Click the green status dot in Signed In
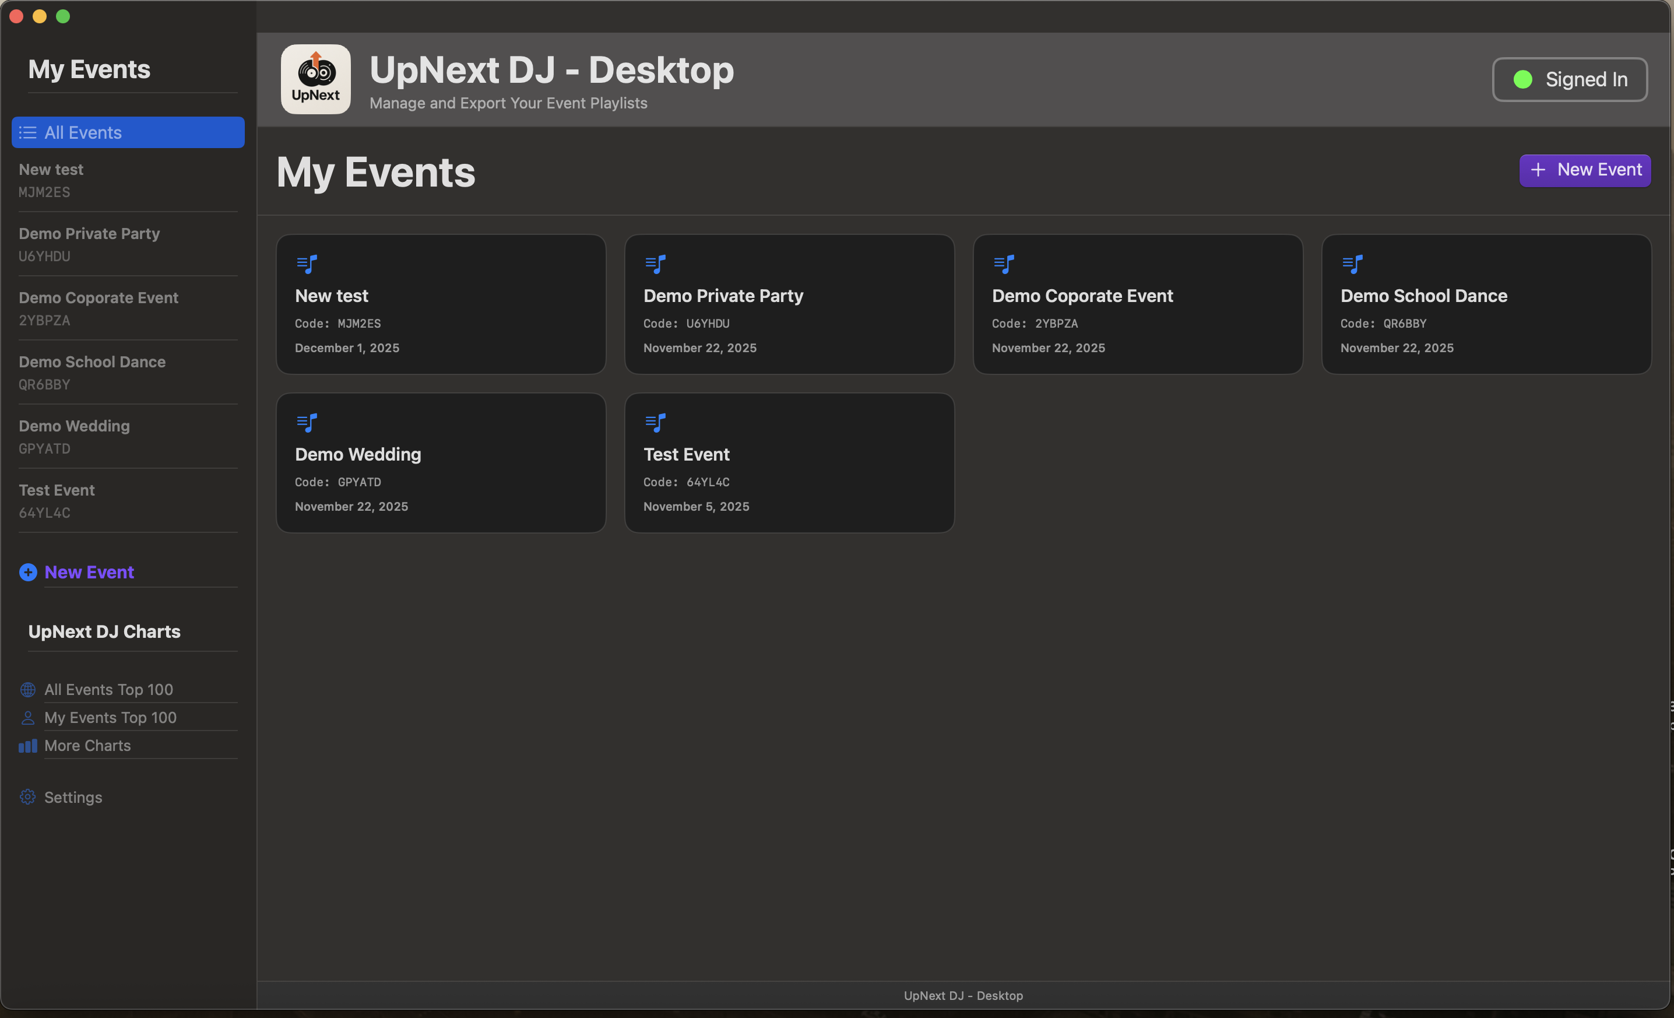The image size is (1674, 1018). pos(1522,79)
